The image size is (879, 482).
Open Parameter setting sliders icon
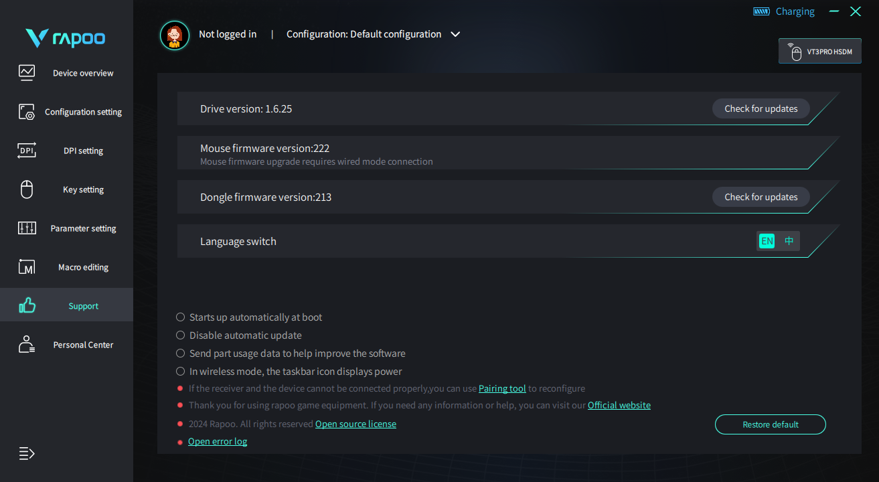[27, 228]
